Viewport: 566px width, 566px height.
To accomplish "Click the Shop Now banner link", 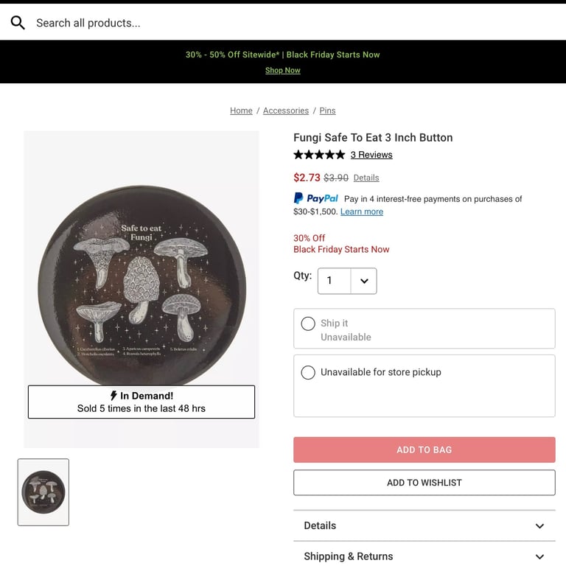I will pyautogui.click(x=283, y=71).
